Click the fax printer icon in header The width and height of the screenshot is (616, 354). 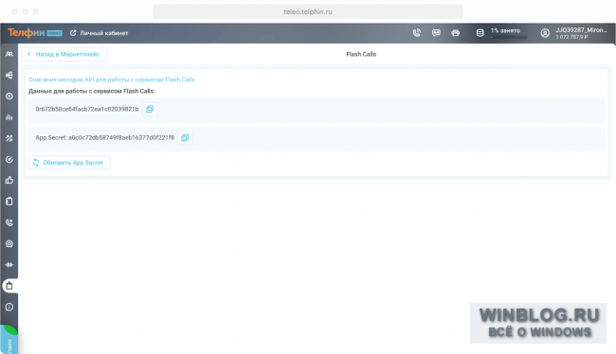455,33
